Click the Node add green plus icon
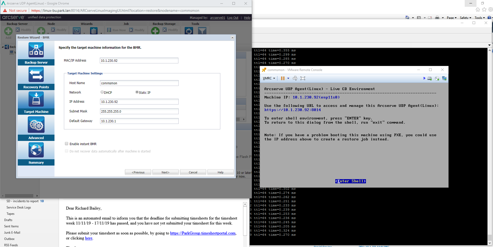Screen dimensions: 493x247 [41, 31]
